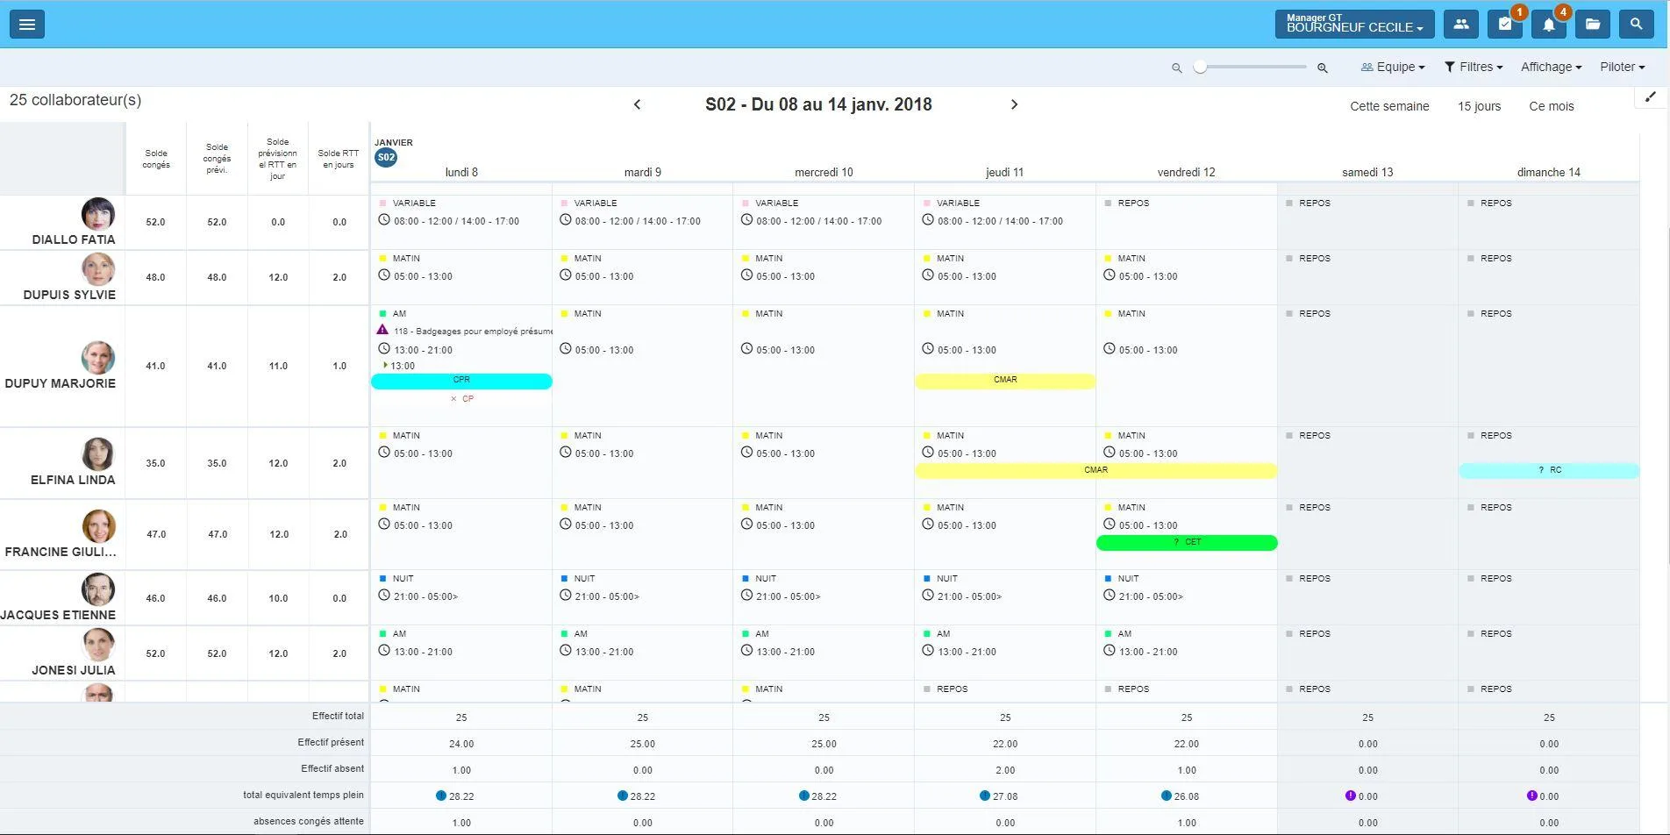This screenshot has height=835, width=1670.
Task: Open Francine Giuli's avatar
Action: click(x=98, y=526)
